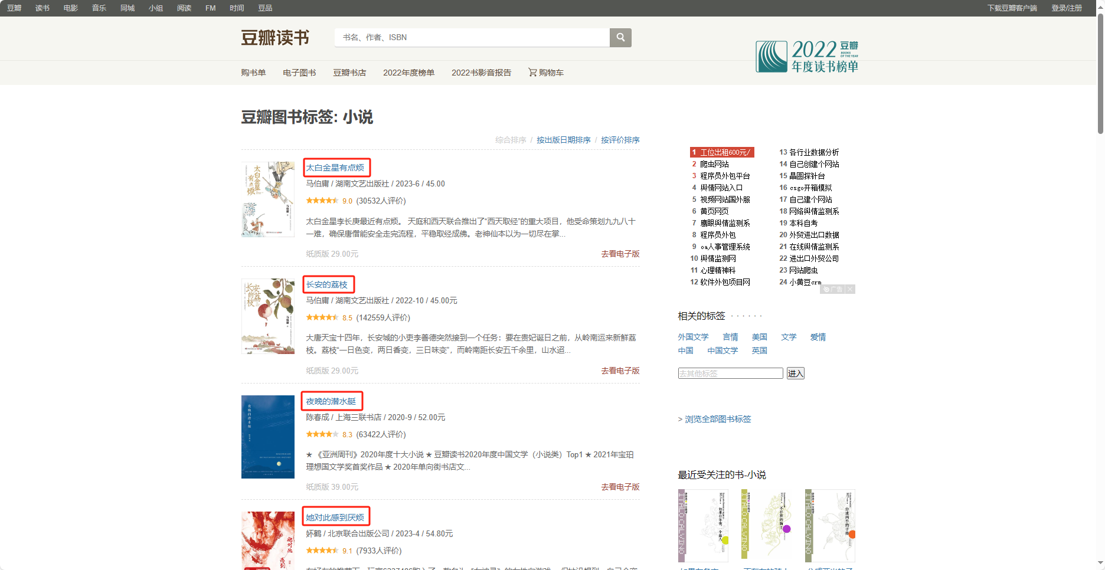Open the 言情 related tag
The width and height of the screenshot is (1105, 570).
point(730,337)
